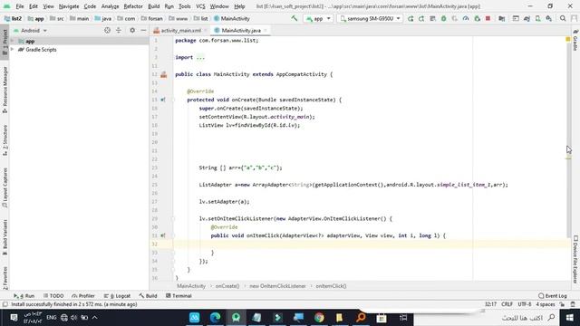Open the Event Log

pos(553,296)
